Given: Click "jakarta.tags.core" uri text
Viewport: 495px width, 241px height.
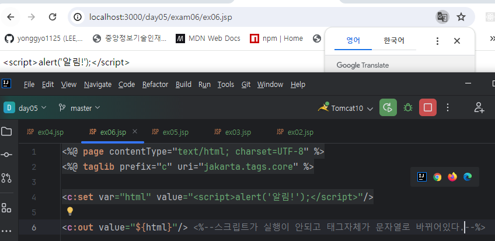Looking at the screenshot, I should click(x=249, y=167).
